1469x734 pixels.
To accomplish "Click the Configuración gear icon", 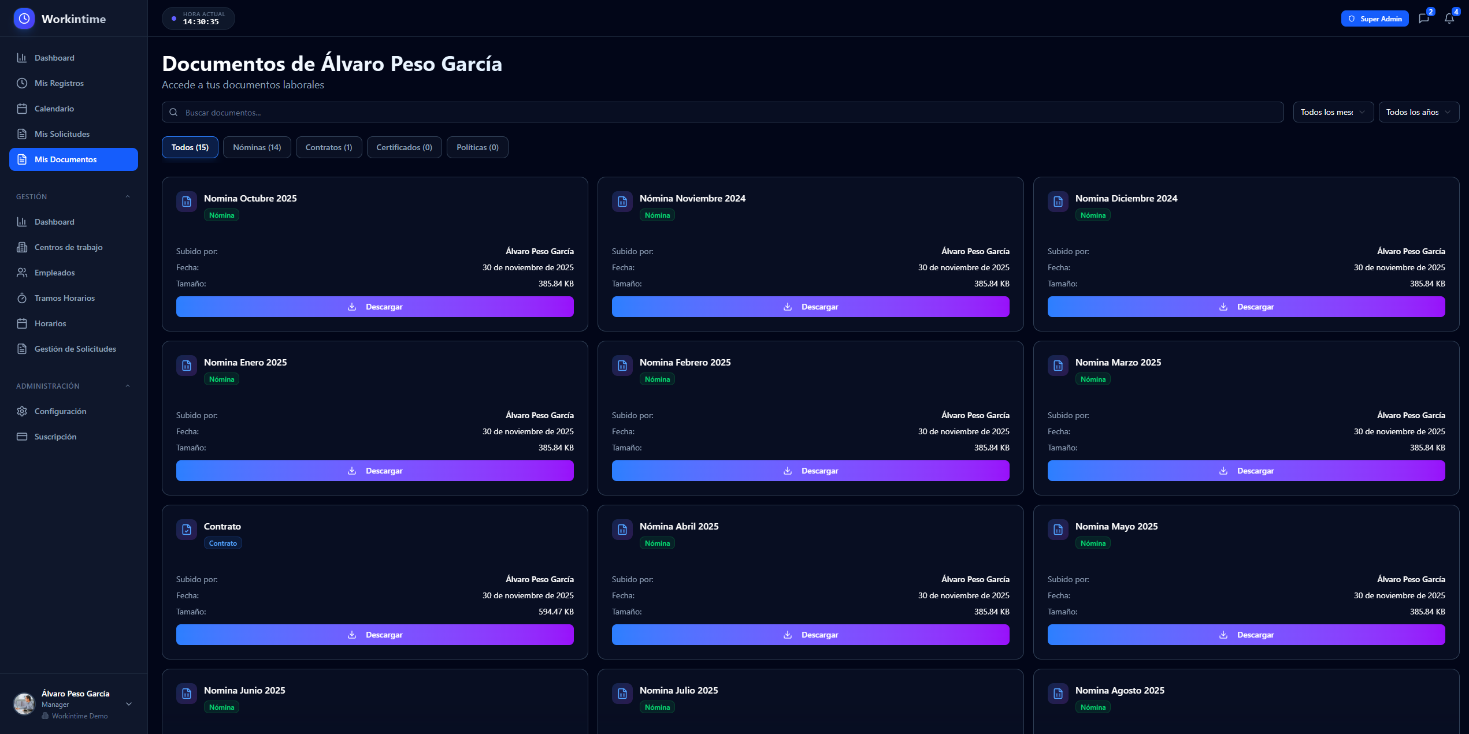I will pyautogui.click(x=22, y=411).
